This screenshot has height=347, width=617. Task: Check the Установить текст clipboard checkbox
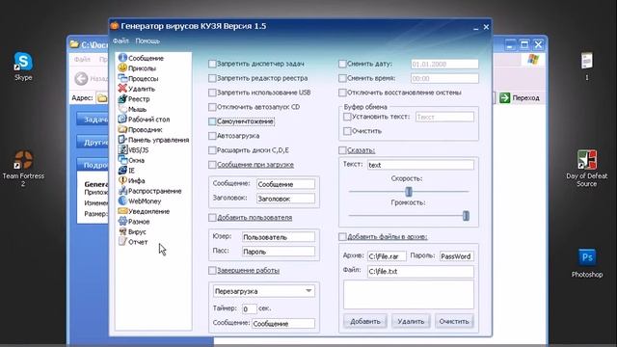tap(347, 117)
